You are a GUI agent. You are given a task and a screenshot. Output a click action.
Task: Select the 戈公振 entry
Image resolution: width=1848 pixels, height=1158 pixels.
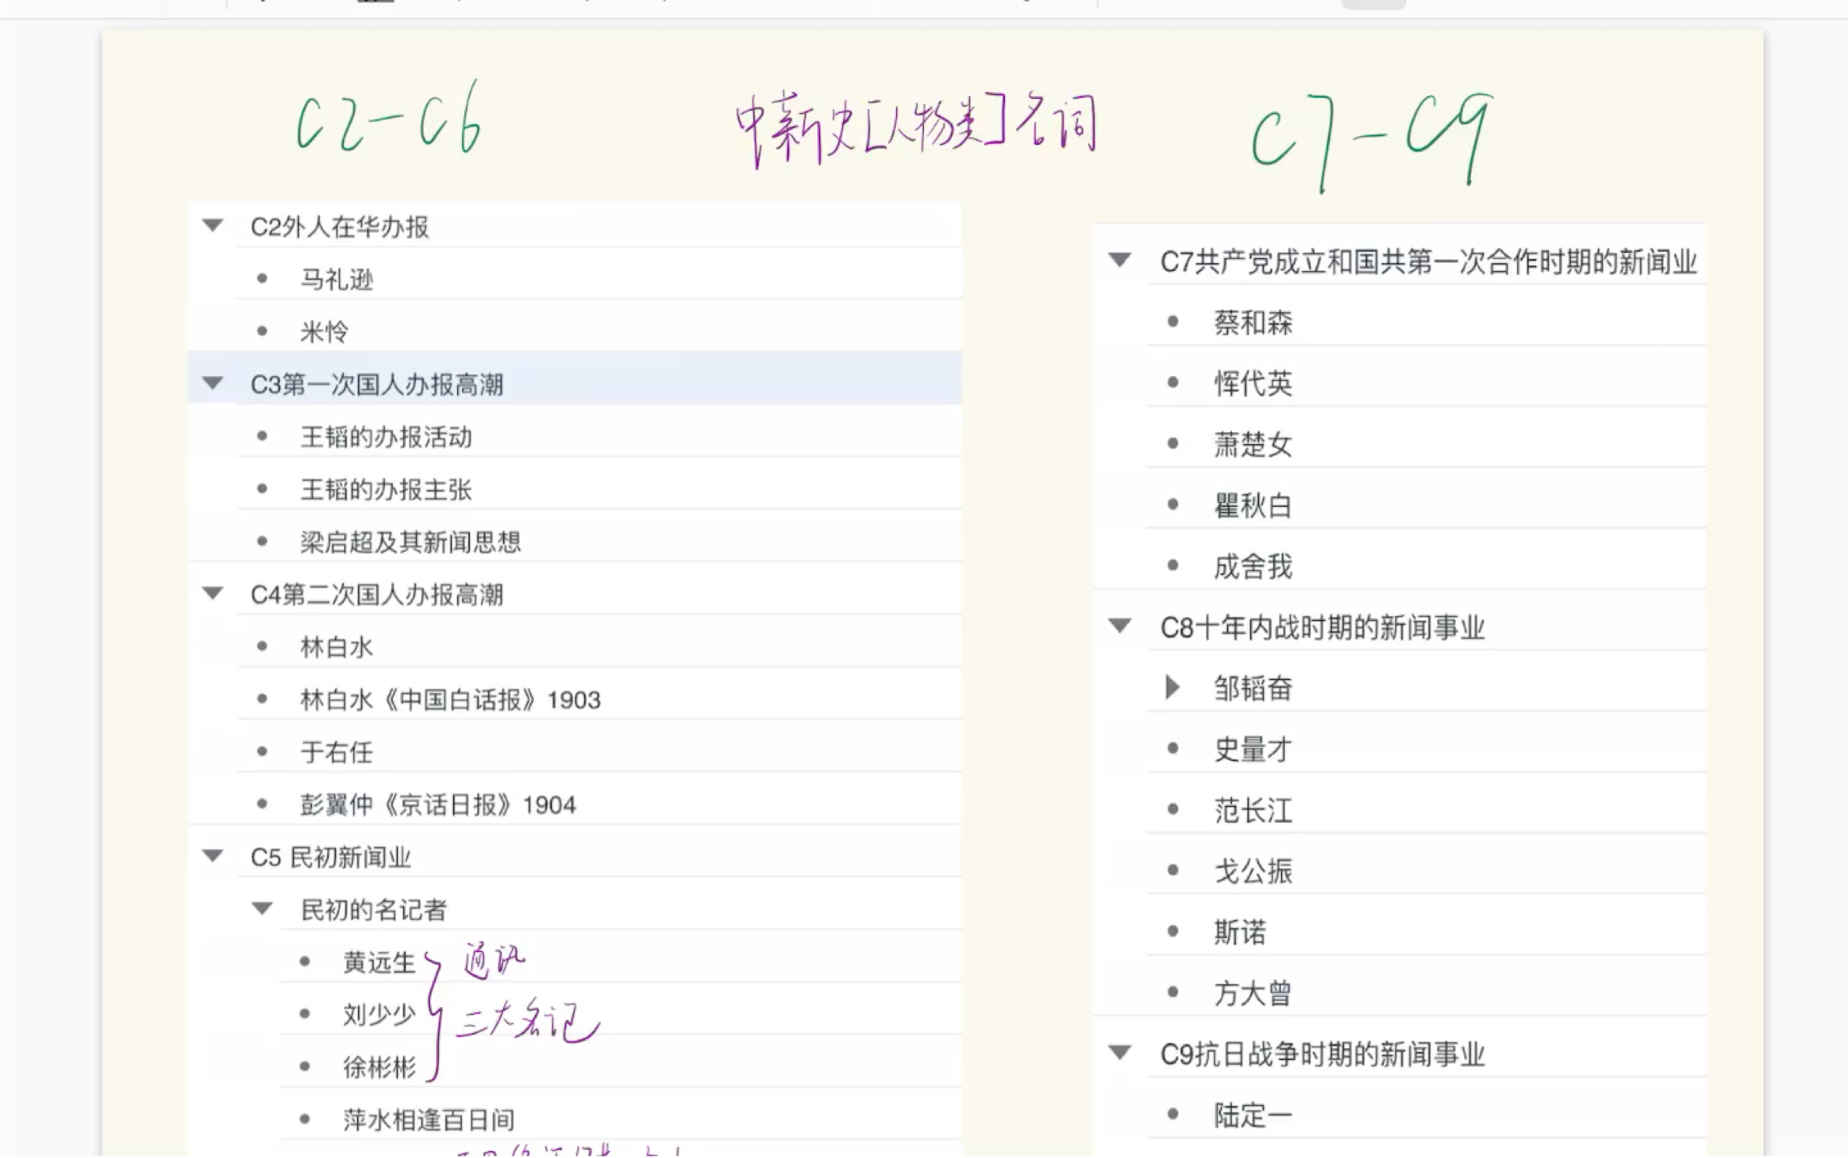[x=1253, y=871]
